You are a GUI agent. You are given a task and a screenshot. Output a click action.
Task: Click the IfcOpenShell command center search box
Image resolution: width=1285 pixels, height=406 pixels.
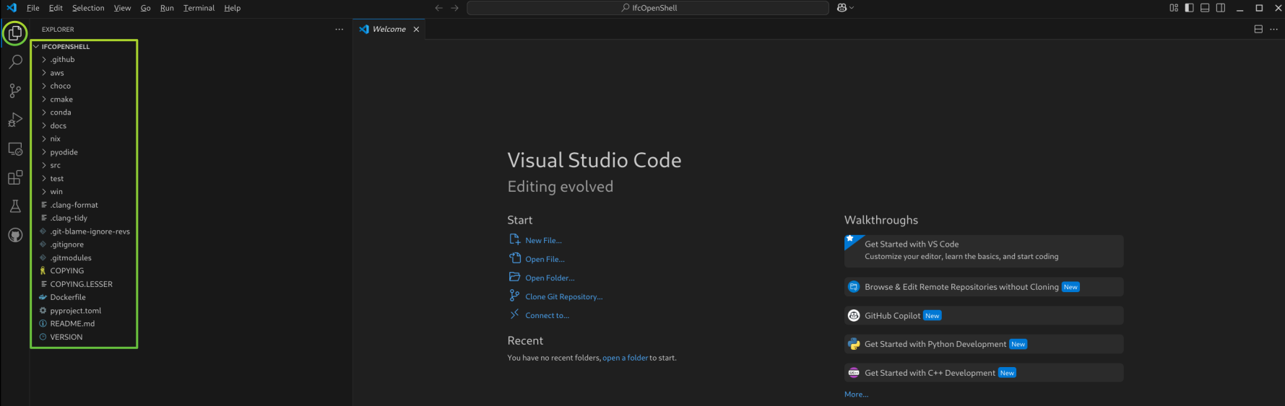tap(648, 8)
